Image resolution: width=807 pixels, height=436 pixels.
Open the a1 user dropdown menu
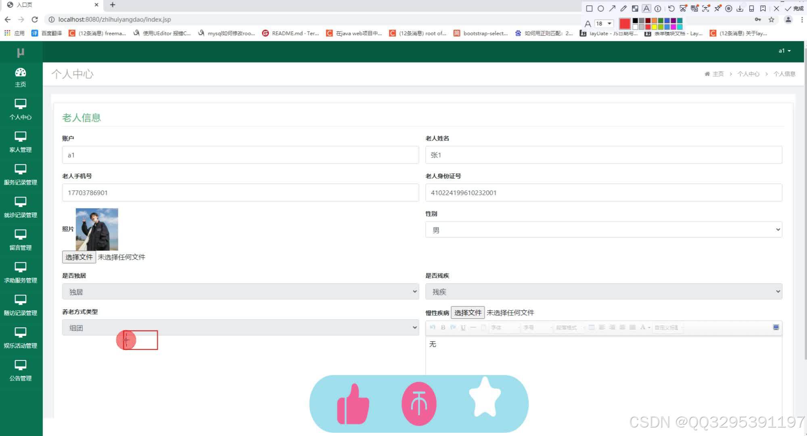[x=784, y=51]
